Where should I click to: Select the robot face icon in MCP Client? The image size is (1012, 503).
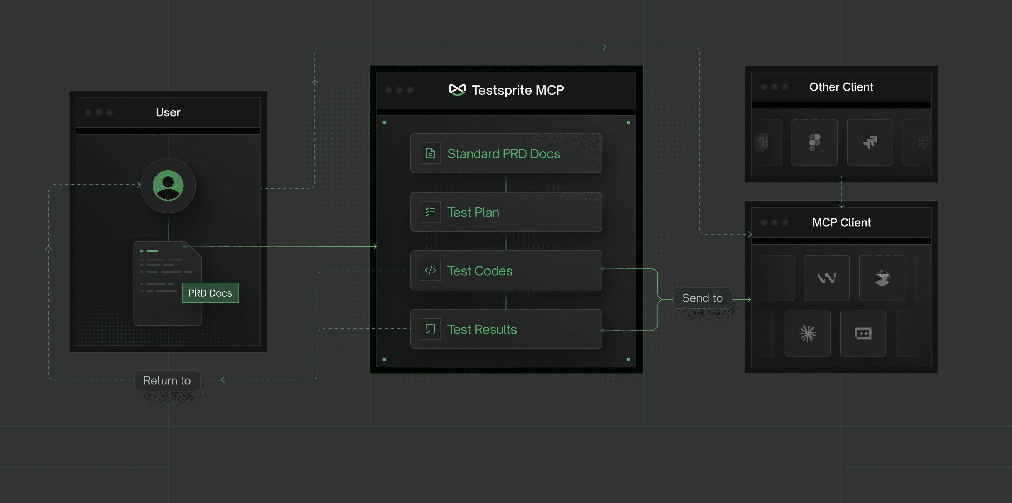coord(863,333)
